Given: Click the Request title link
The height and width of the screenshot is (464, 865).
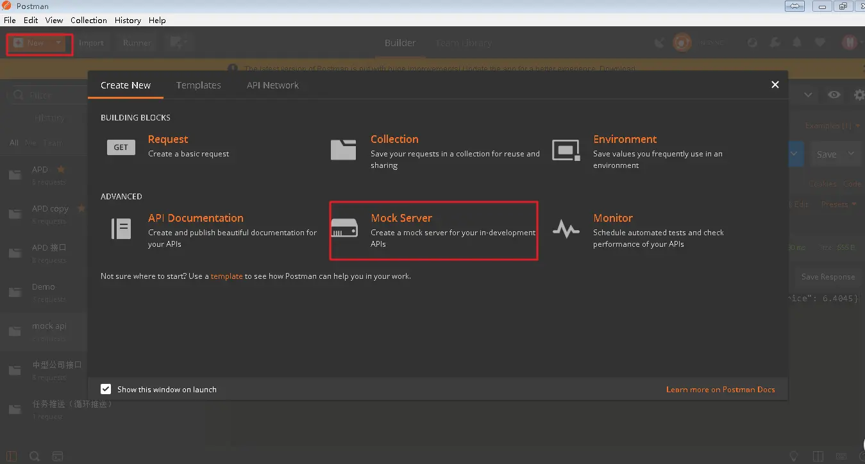Looking at the screenshot, I should (168, 139).
